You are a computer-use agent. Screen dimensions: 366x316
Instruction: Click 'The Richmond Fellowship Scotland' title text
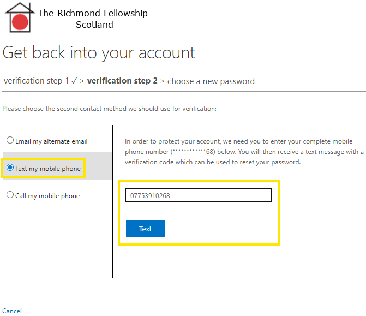point(93,19)
